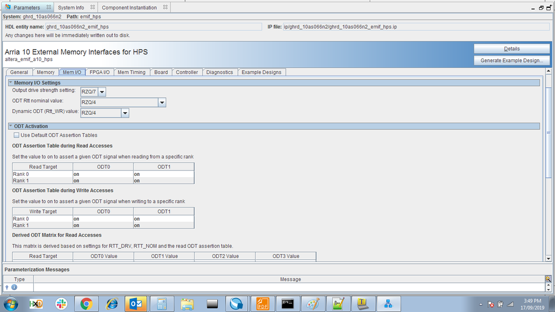Switch to Outlook in taskbar

(136, 304)
